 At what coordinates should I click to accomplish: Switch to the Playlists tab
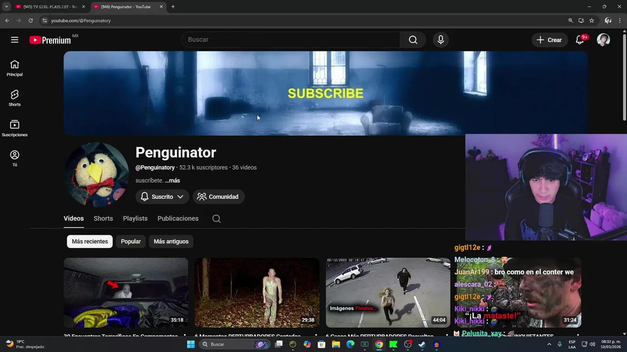tap(135, 219)
